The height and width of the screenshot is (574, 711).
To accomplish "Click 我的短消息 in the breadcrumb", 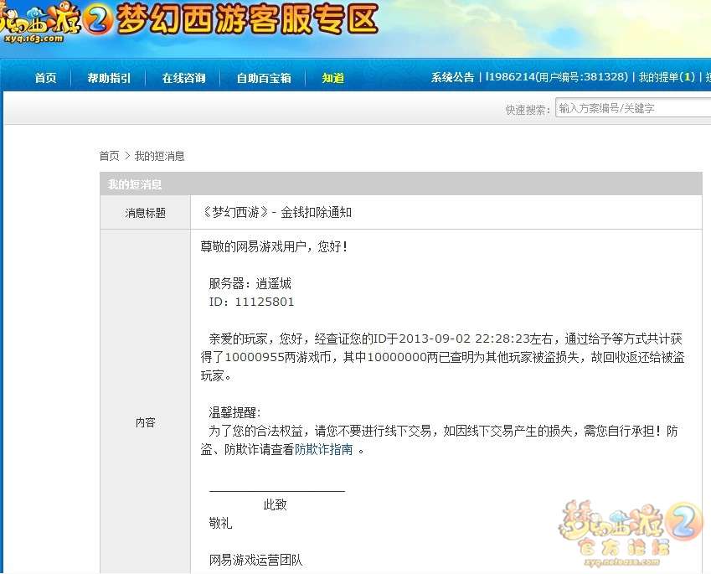I will (x=160, y=156).
